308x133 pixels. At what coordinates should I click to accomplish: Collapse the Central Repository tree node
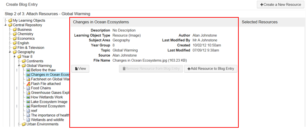click(6, 25)
